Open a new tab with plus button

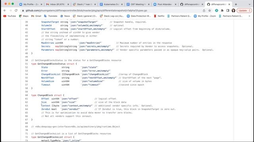[236, 4]
